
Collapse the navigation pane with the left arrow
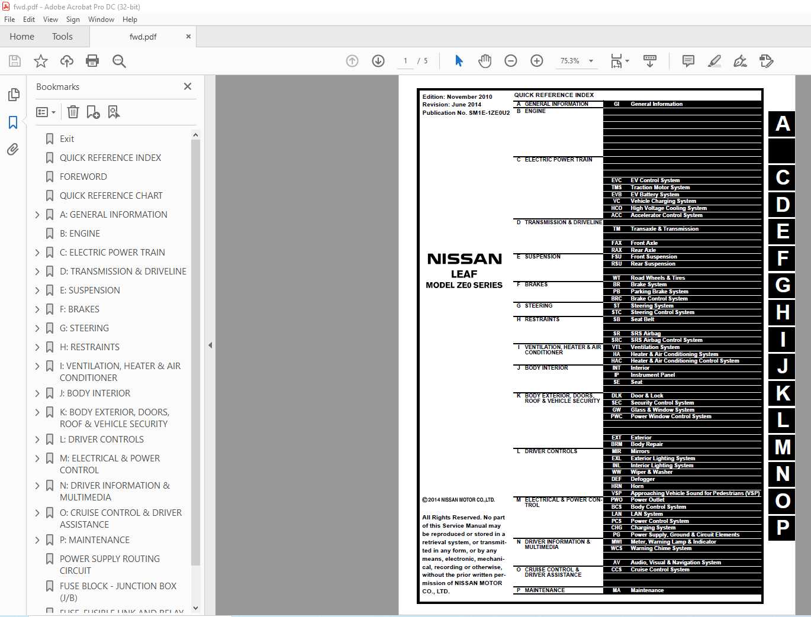click(210, 345)
